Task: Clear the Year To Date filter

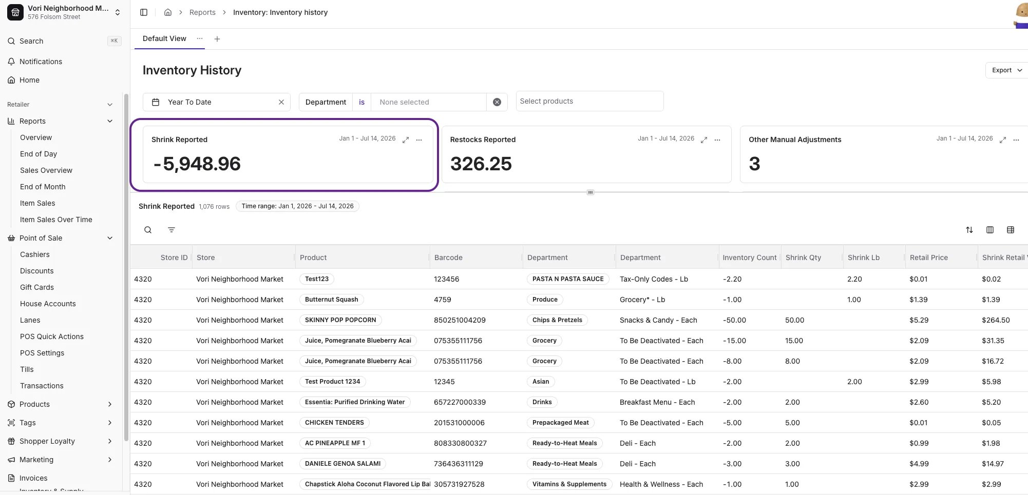Action: (281, 102)
